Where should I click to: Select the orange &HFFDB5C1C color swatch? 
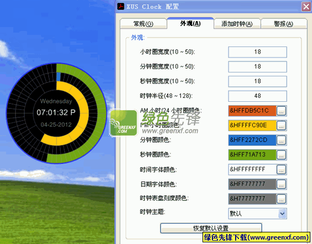[x=252, y=111]
